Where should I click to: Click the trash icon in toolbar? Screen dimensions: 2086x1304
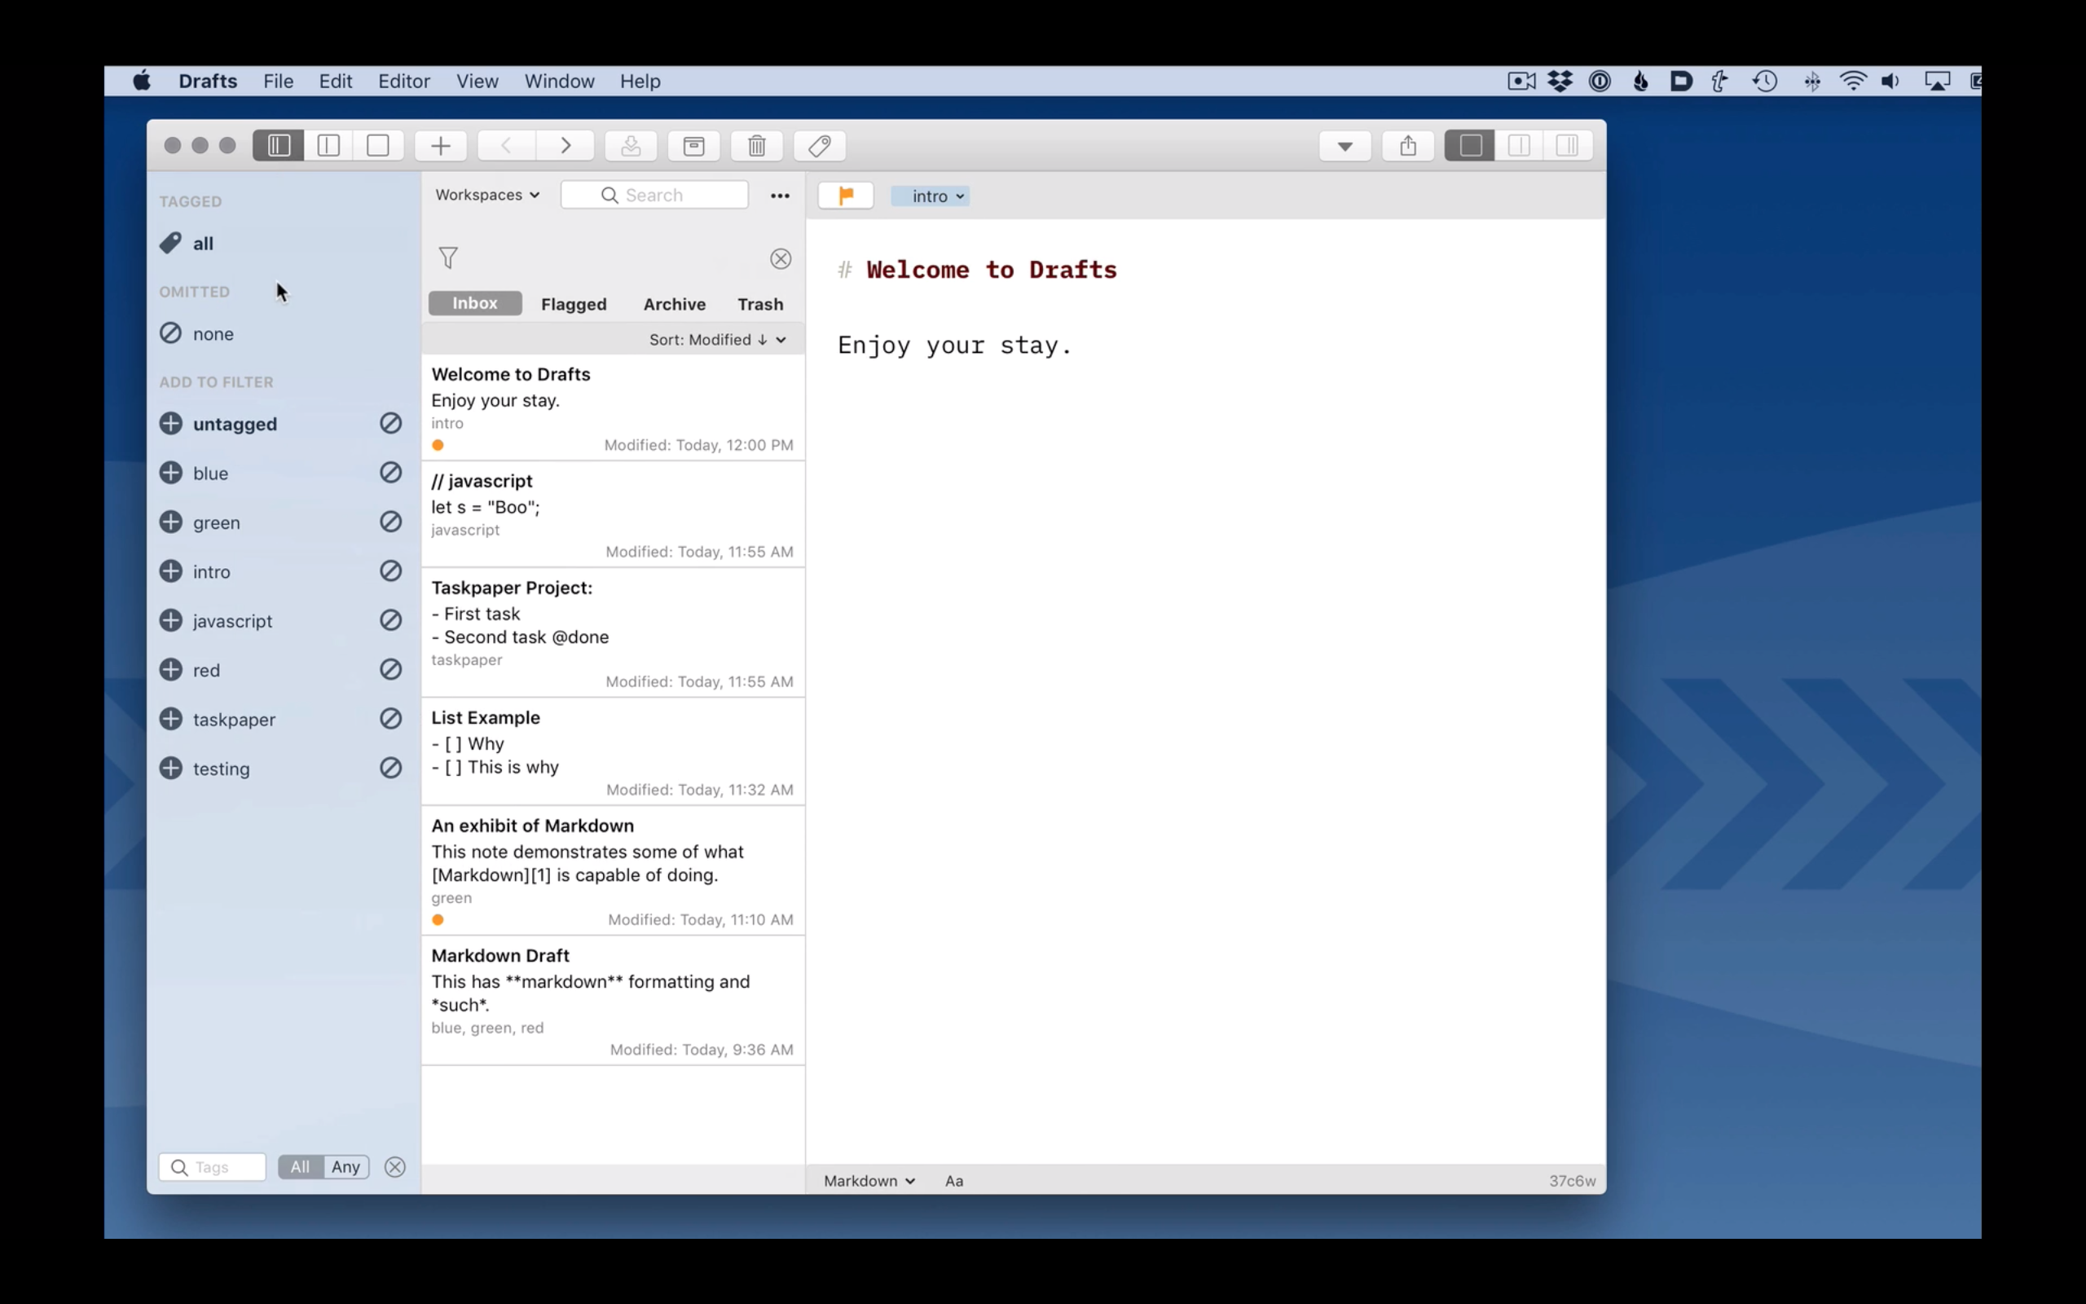(756, 146)
